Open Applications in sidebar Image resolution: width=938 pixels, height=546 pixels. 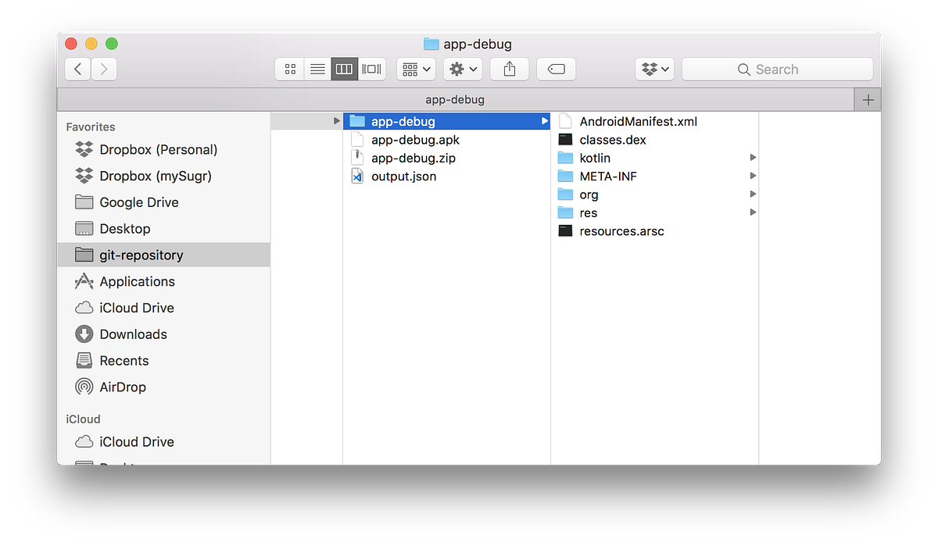[164, 281]
